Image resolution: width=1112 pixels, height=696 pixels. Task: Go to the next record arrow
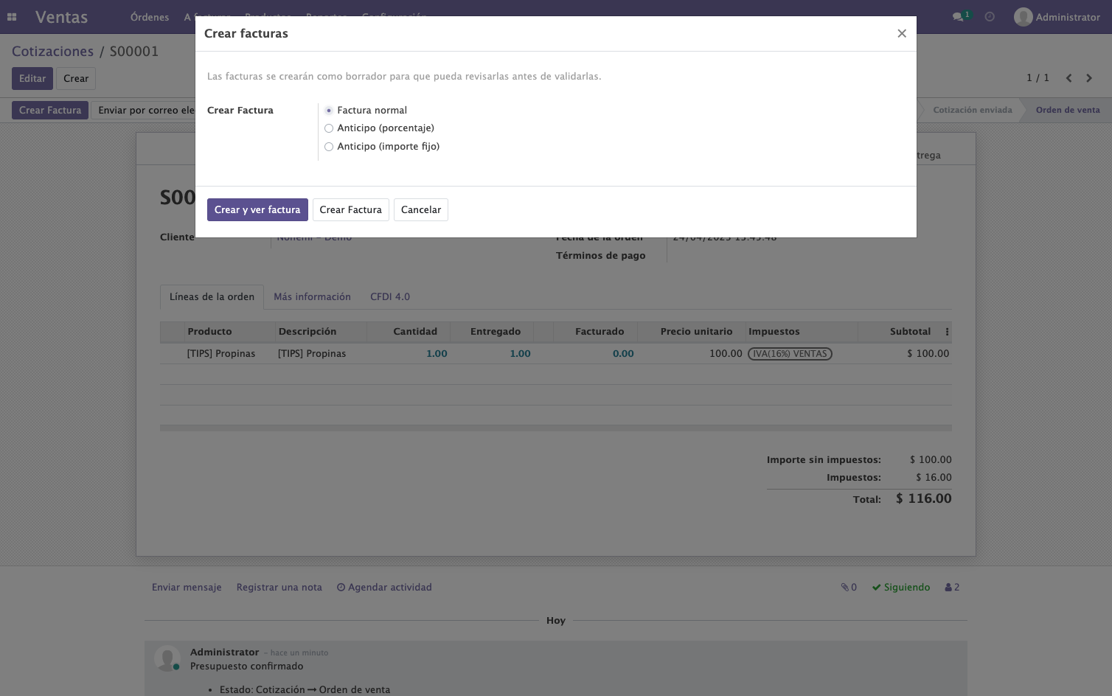pos(1089,78)
